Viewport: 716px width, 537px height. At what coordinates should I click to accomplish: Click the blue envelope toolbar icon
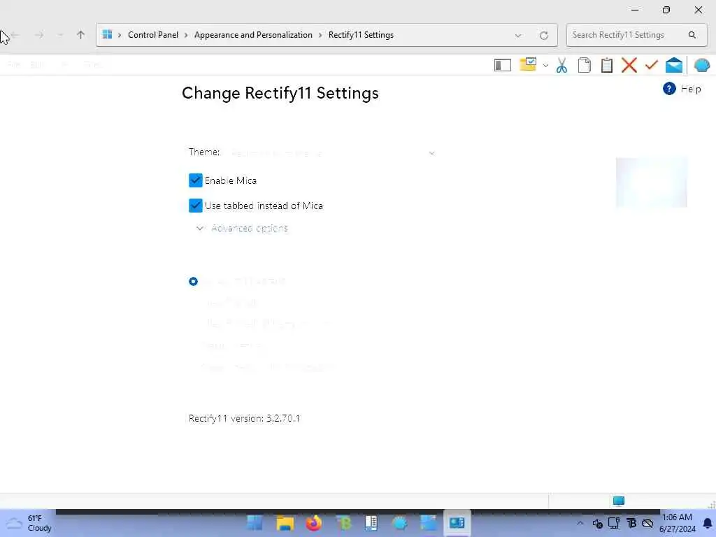pyautogui.click(x=673, y=65)
